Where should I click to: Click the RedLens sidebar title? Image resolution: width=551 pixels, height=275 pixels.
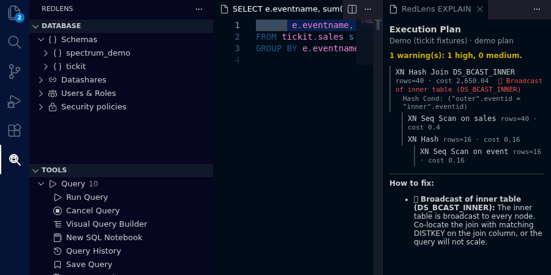tap(58, 9)
